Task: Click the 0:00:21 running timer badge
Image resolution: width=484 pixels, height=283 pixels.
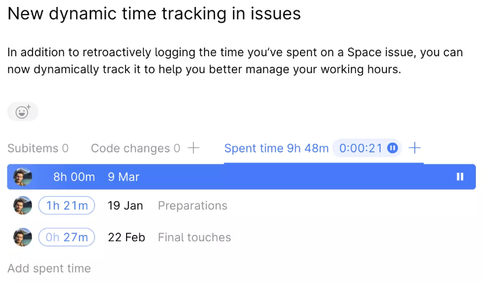Action: tap(360, 148)
